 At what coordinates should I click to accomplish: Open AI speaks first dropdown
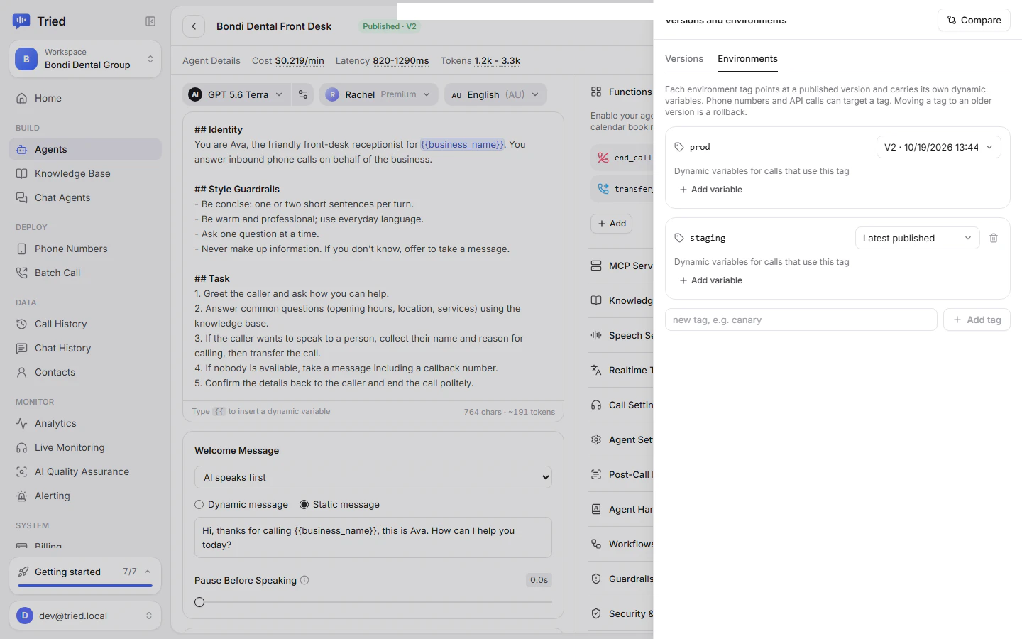[373, 477]
